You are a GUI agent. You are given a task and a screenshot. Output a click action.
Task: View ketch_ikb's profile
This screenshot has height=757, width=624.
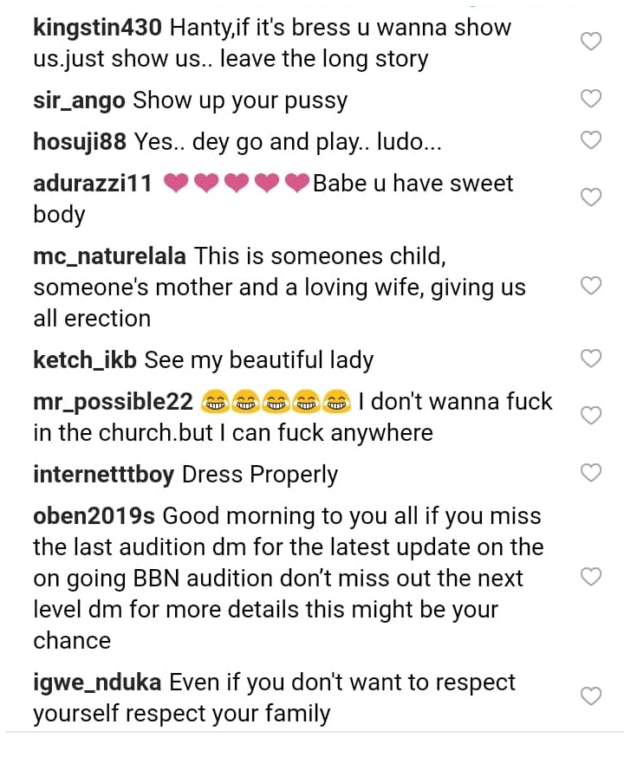coord(85,359)
